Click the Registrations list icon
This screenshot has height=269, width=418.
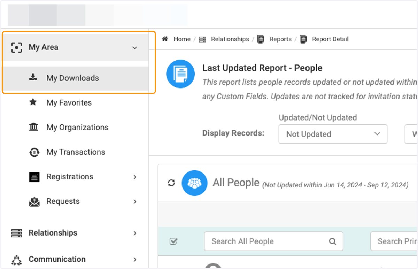click(34, 177)
